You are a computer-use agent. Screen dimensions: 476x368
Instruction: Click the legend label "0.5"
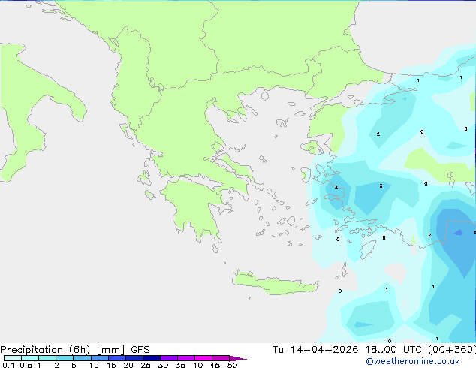coord(26,365)
